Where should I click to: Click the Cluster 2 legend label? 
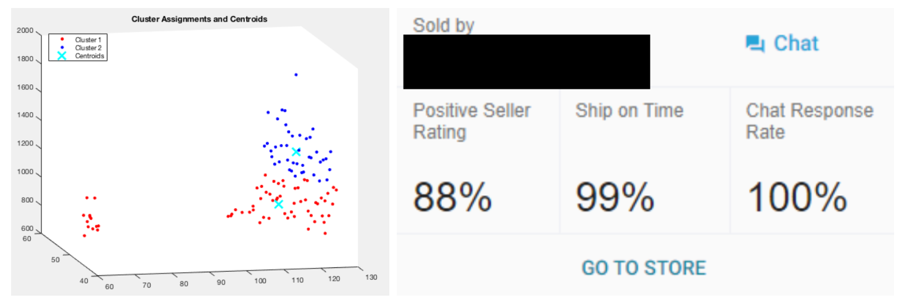coord(88,47)
